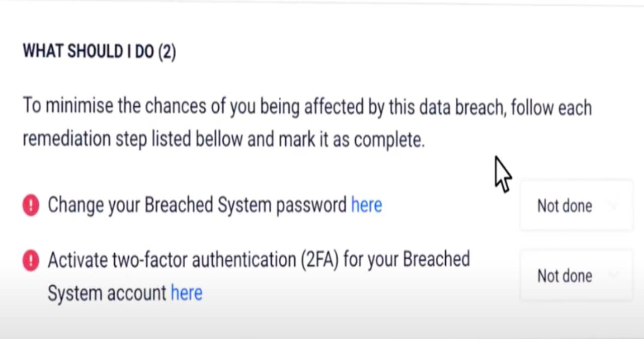
Task: Toggle completion status of the first remediation step
Action: pyautogui.click(x=576, y=206)
